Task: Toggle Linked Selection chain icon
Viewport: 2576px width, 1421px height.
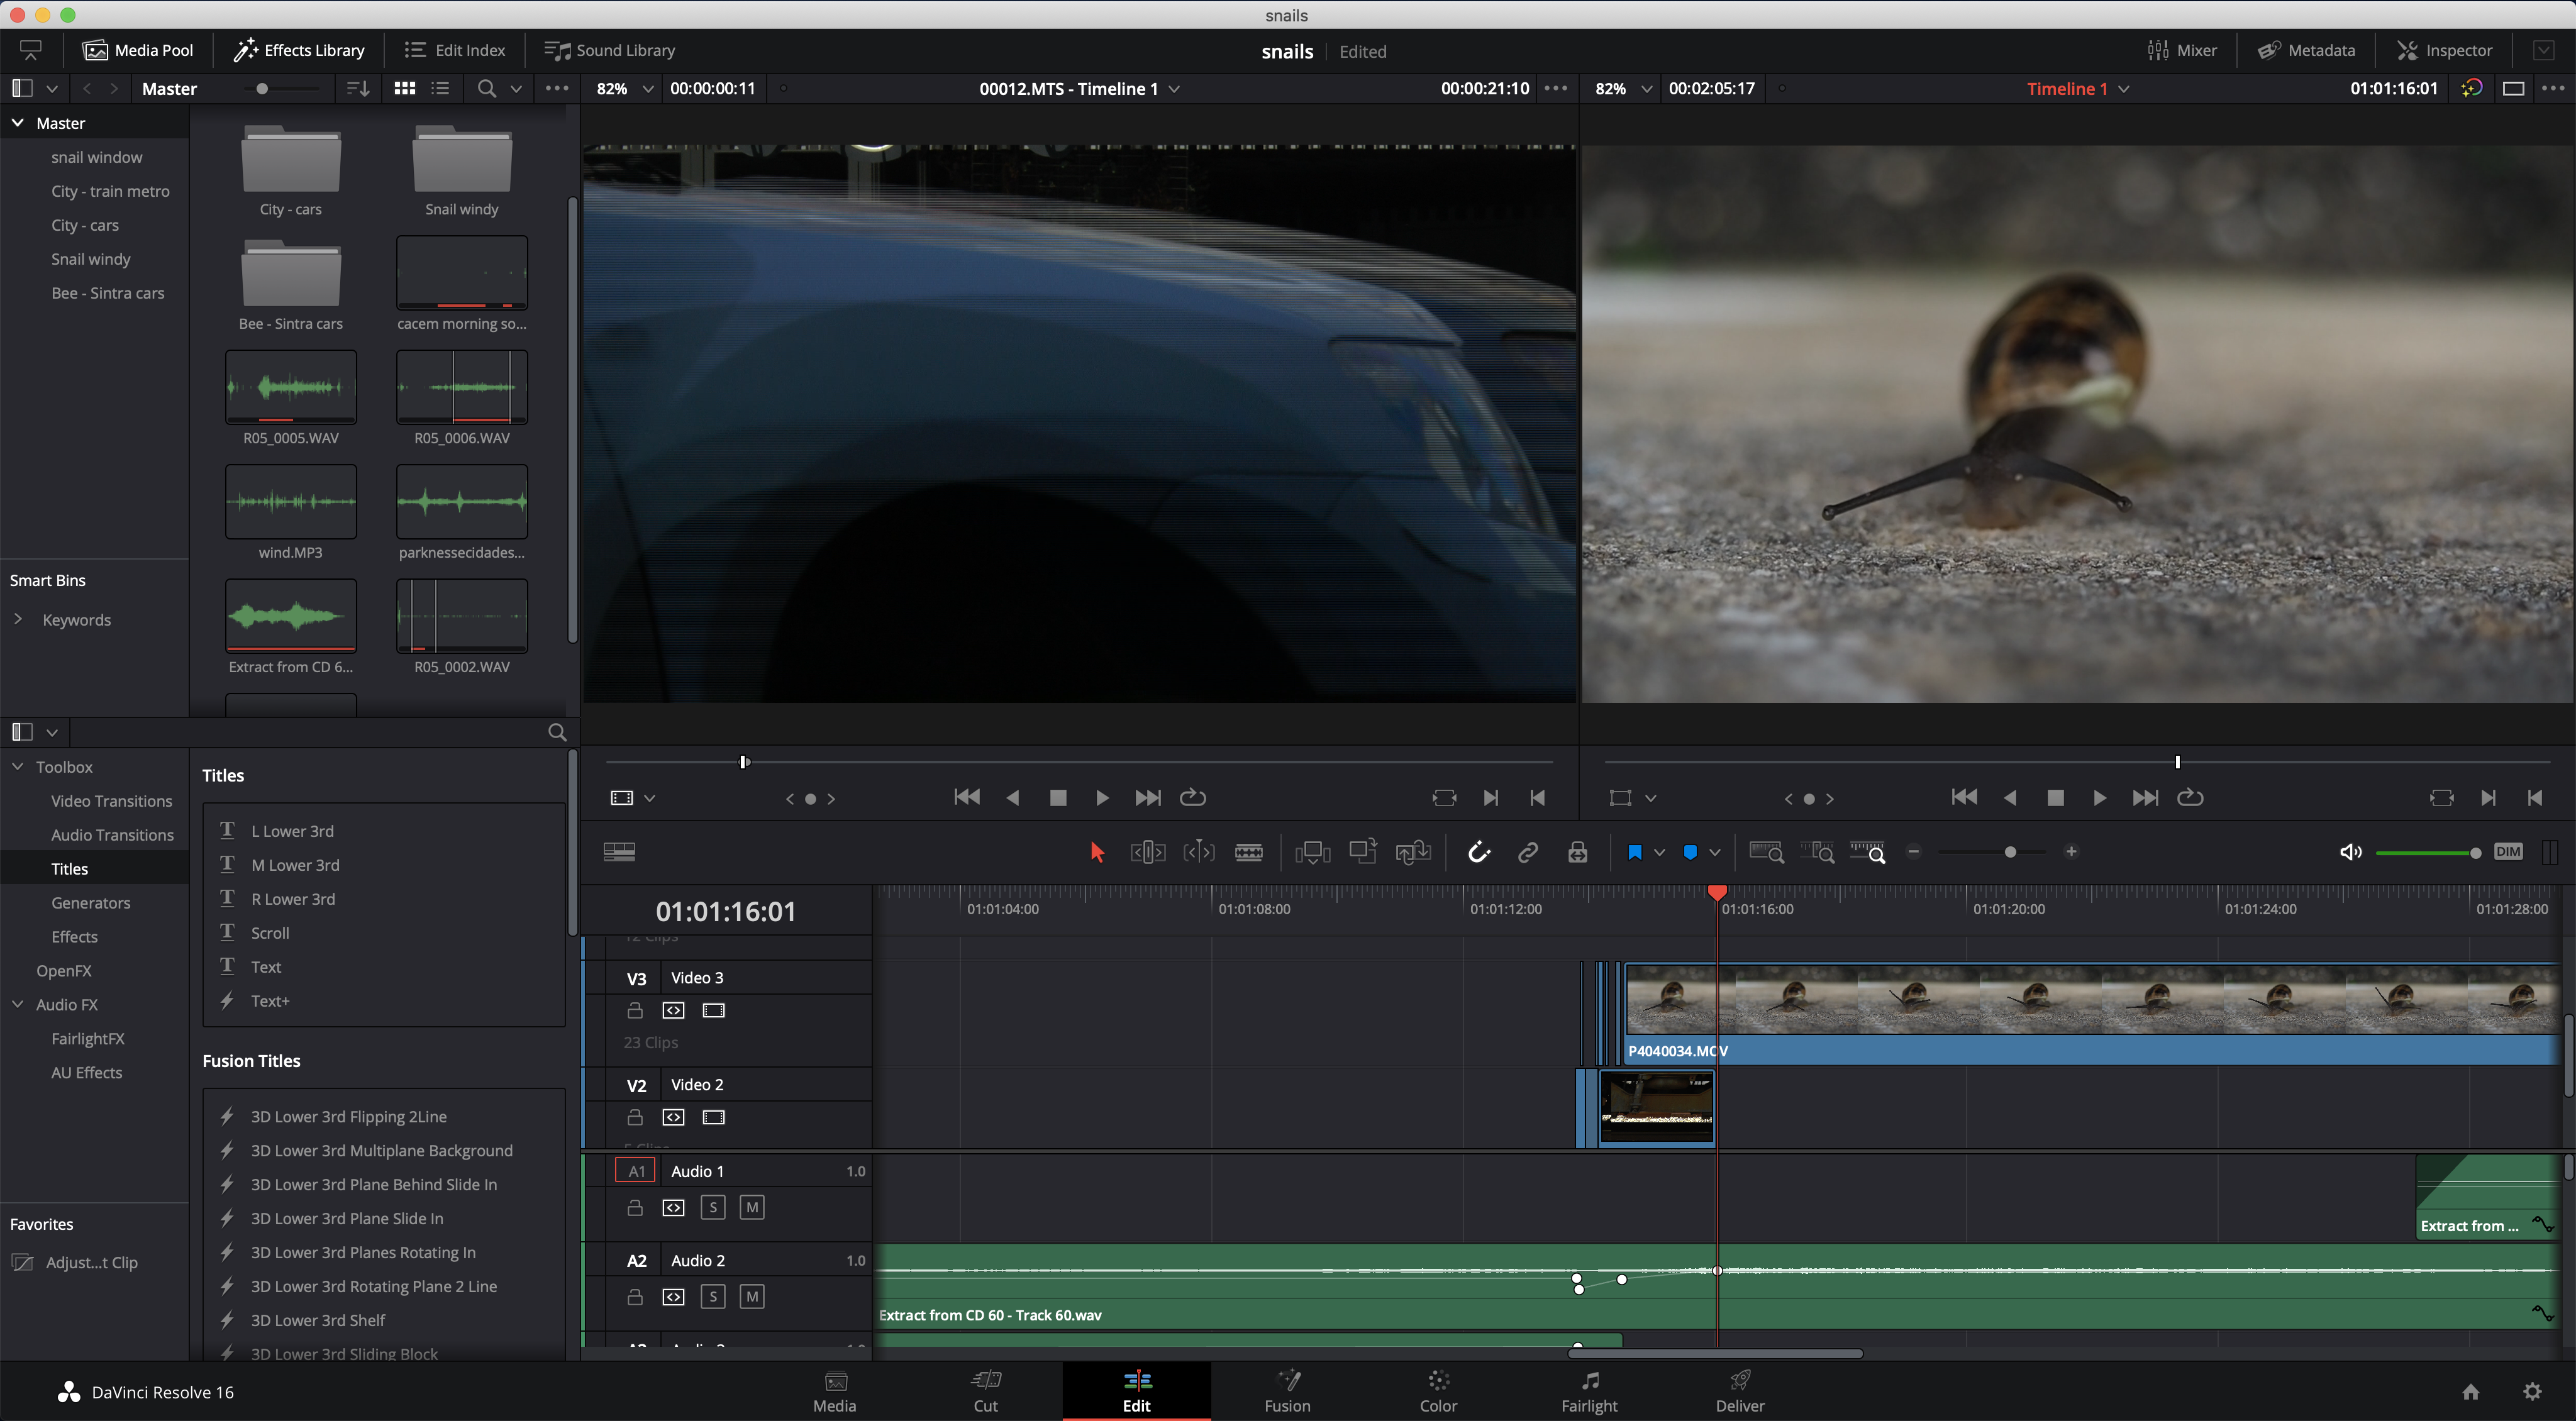Action: (x=1528, y=852)
